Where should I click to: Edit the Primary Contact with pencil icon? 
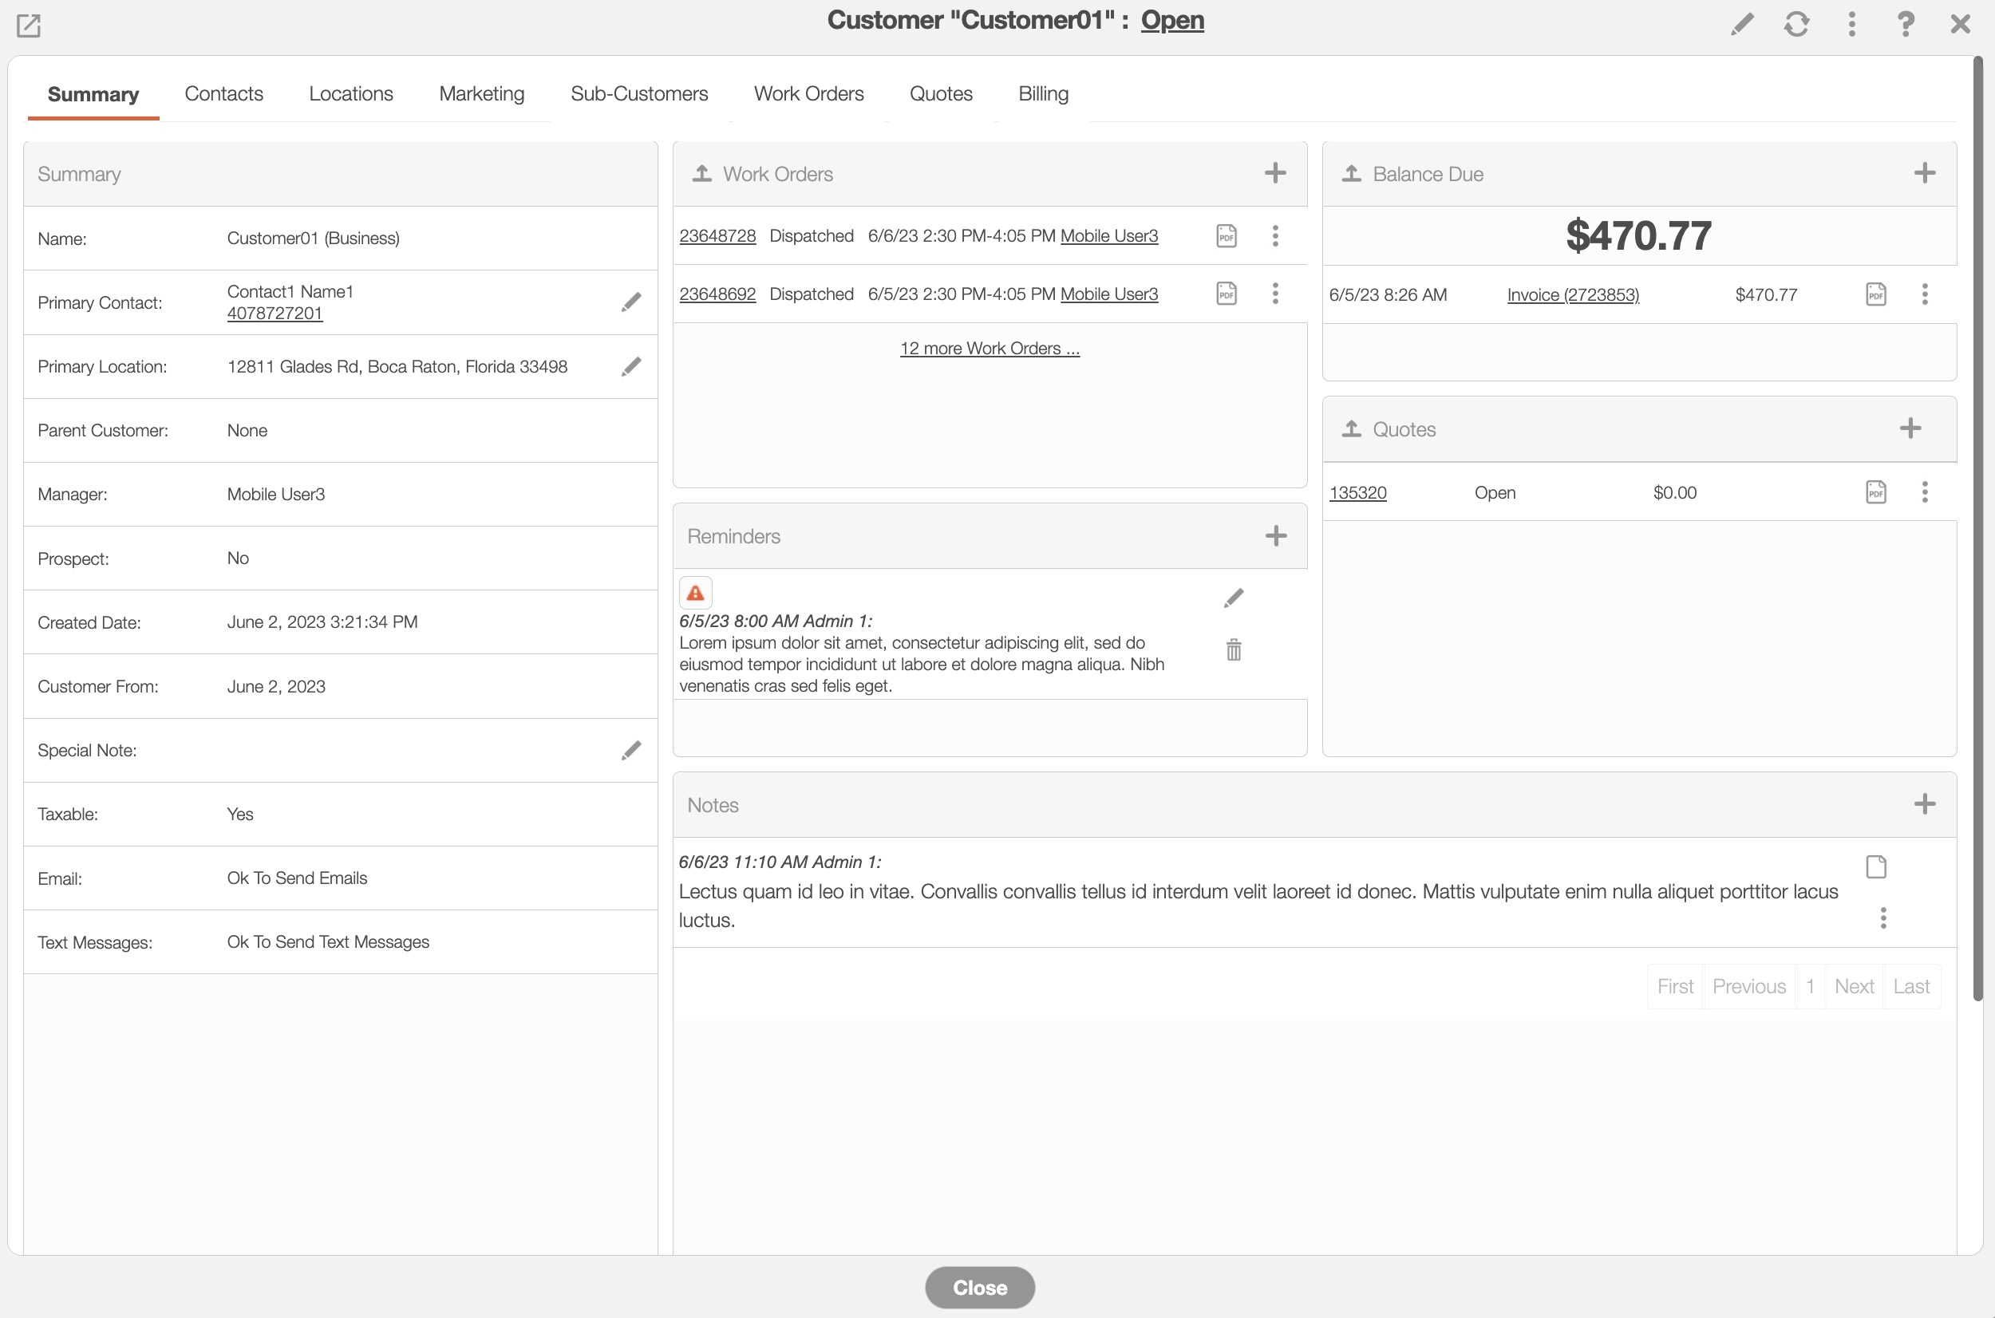pos(630,302)
